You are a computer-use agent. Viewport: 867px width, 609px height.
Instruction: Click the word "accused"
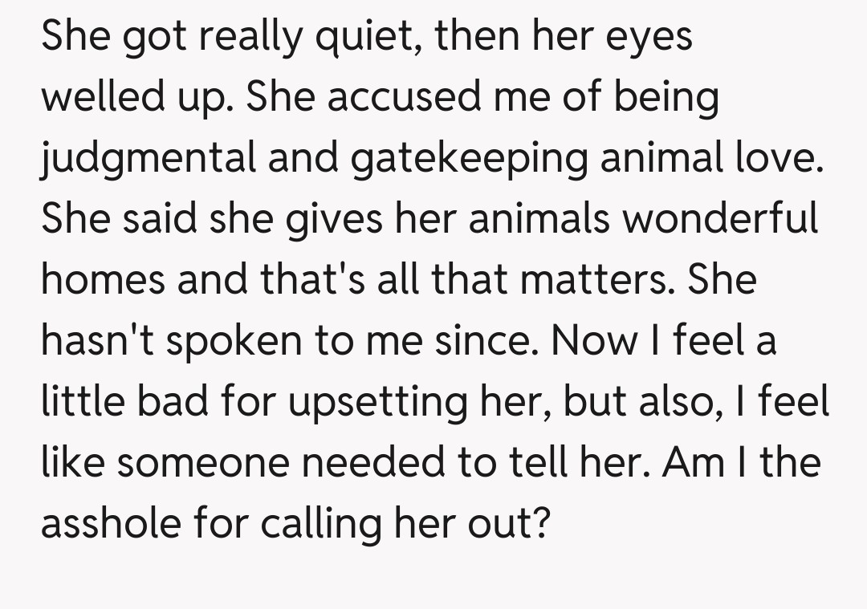click(x=403, y=98)
